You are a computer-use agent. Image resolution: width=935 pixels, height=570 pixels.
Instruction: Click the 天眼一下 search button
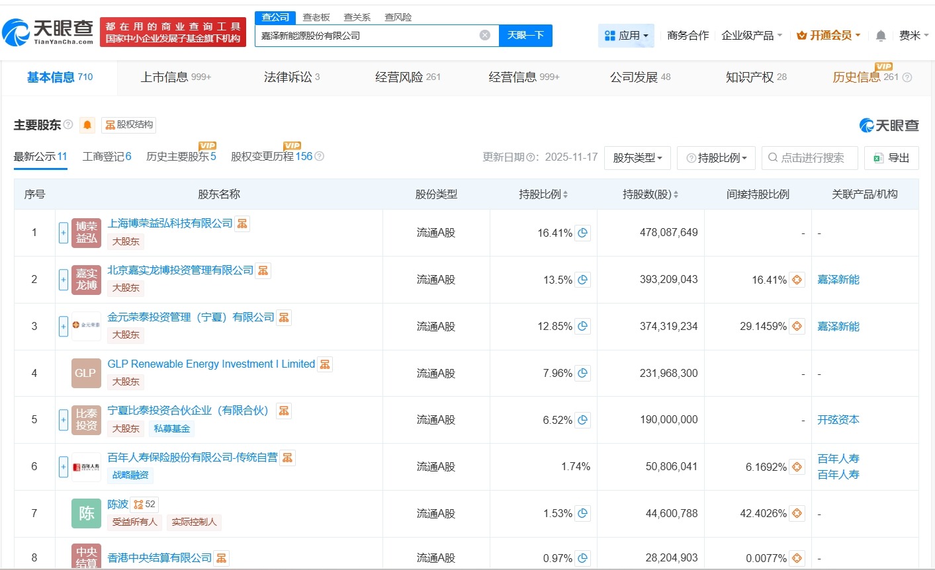526,35
